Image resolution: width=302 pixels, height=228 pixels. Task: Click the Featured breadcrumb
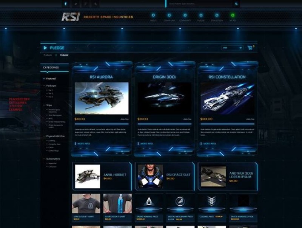(64, 55)
